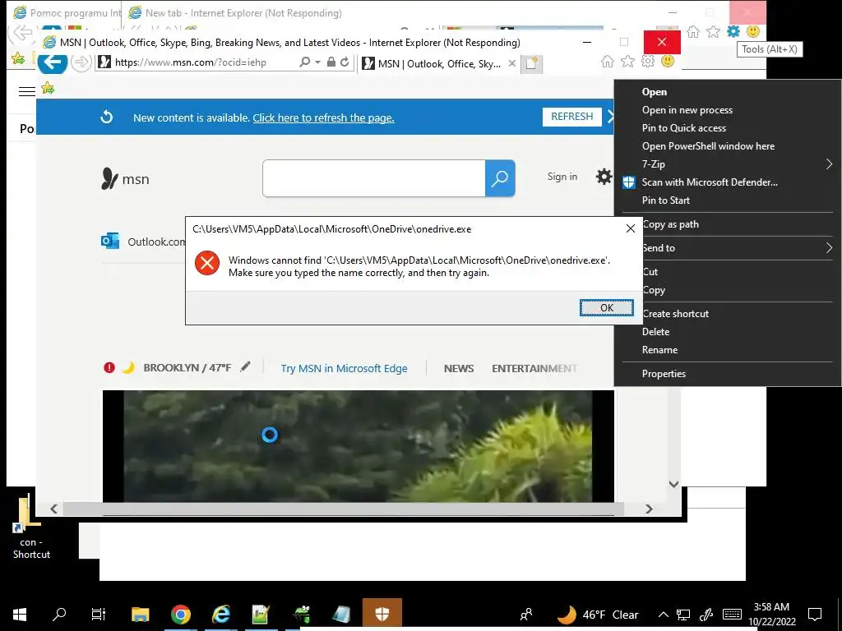Screen dimensions: 842x631
Task: Click the pencil edit icon beside Brooklyn weather
Action: pyautogui.click(x=245, y=367)
